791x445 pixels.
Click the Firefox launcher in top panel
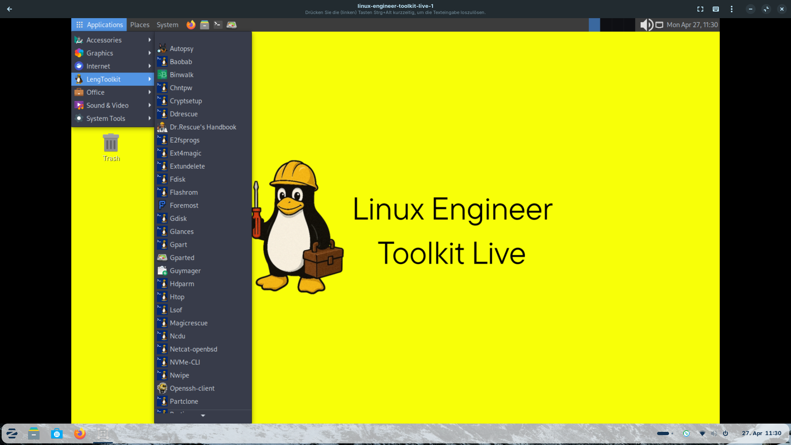point(191,25)
